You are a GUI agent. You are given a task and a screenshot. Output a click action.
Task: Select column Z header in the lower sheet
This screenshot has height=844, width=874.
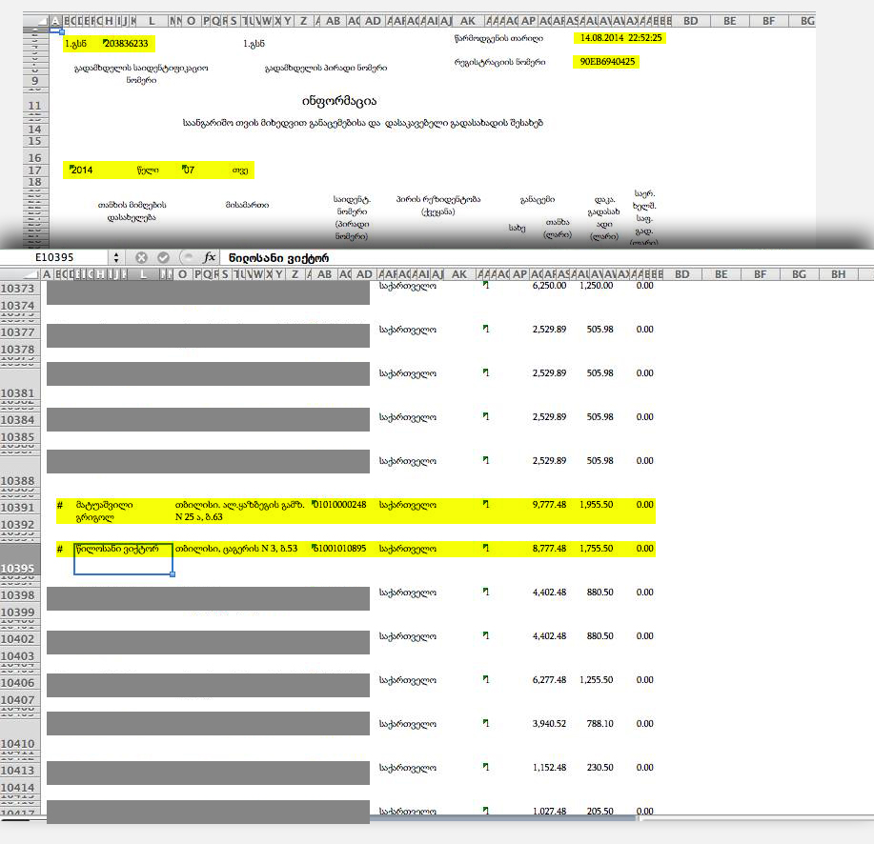tap(295, 274)
